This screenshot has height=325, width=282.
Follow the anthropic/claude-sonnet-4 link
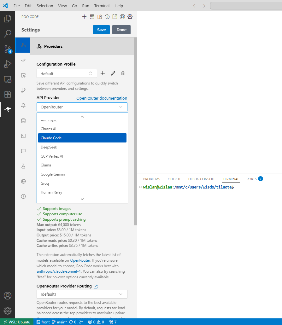pos(59,271)
